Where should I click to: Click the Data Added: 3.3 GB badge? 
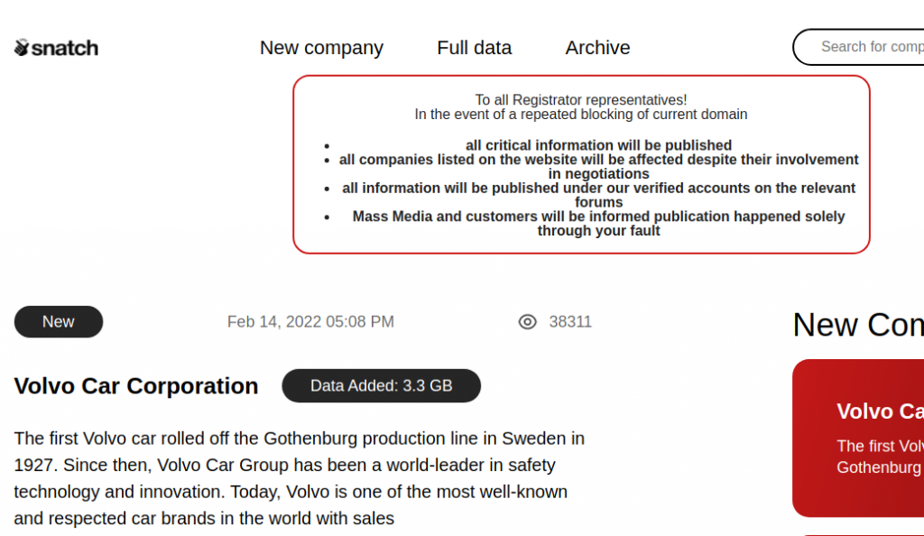click(x=381, y=386)
